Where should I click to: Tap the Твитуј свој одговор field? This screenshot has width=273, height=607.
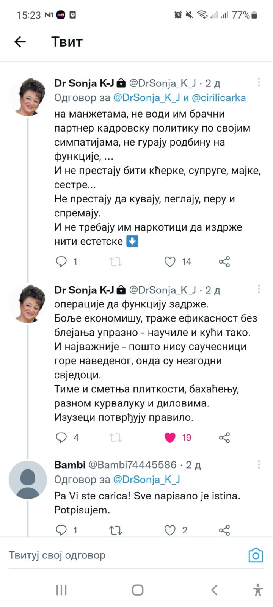(x=114, y=555)
